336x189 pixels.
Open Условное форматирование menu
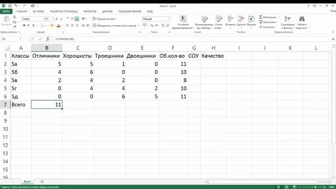pos(183,22)
